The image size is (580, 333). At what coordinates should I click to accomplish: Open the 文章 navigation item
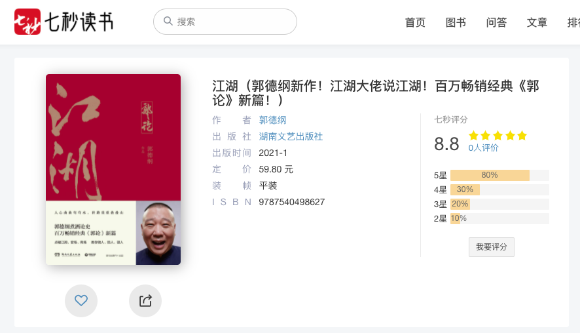point(537,22)
